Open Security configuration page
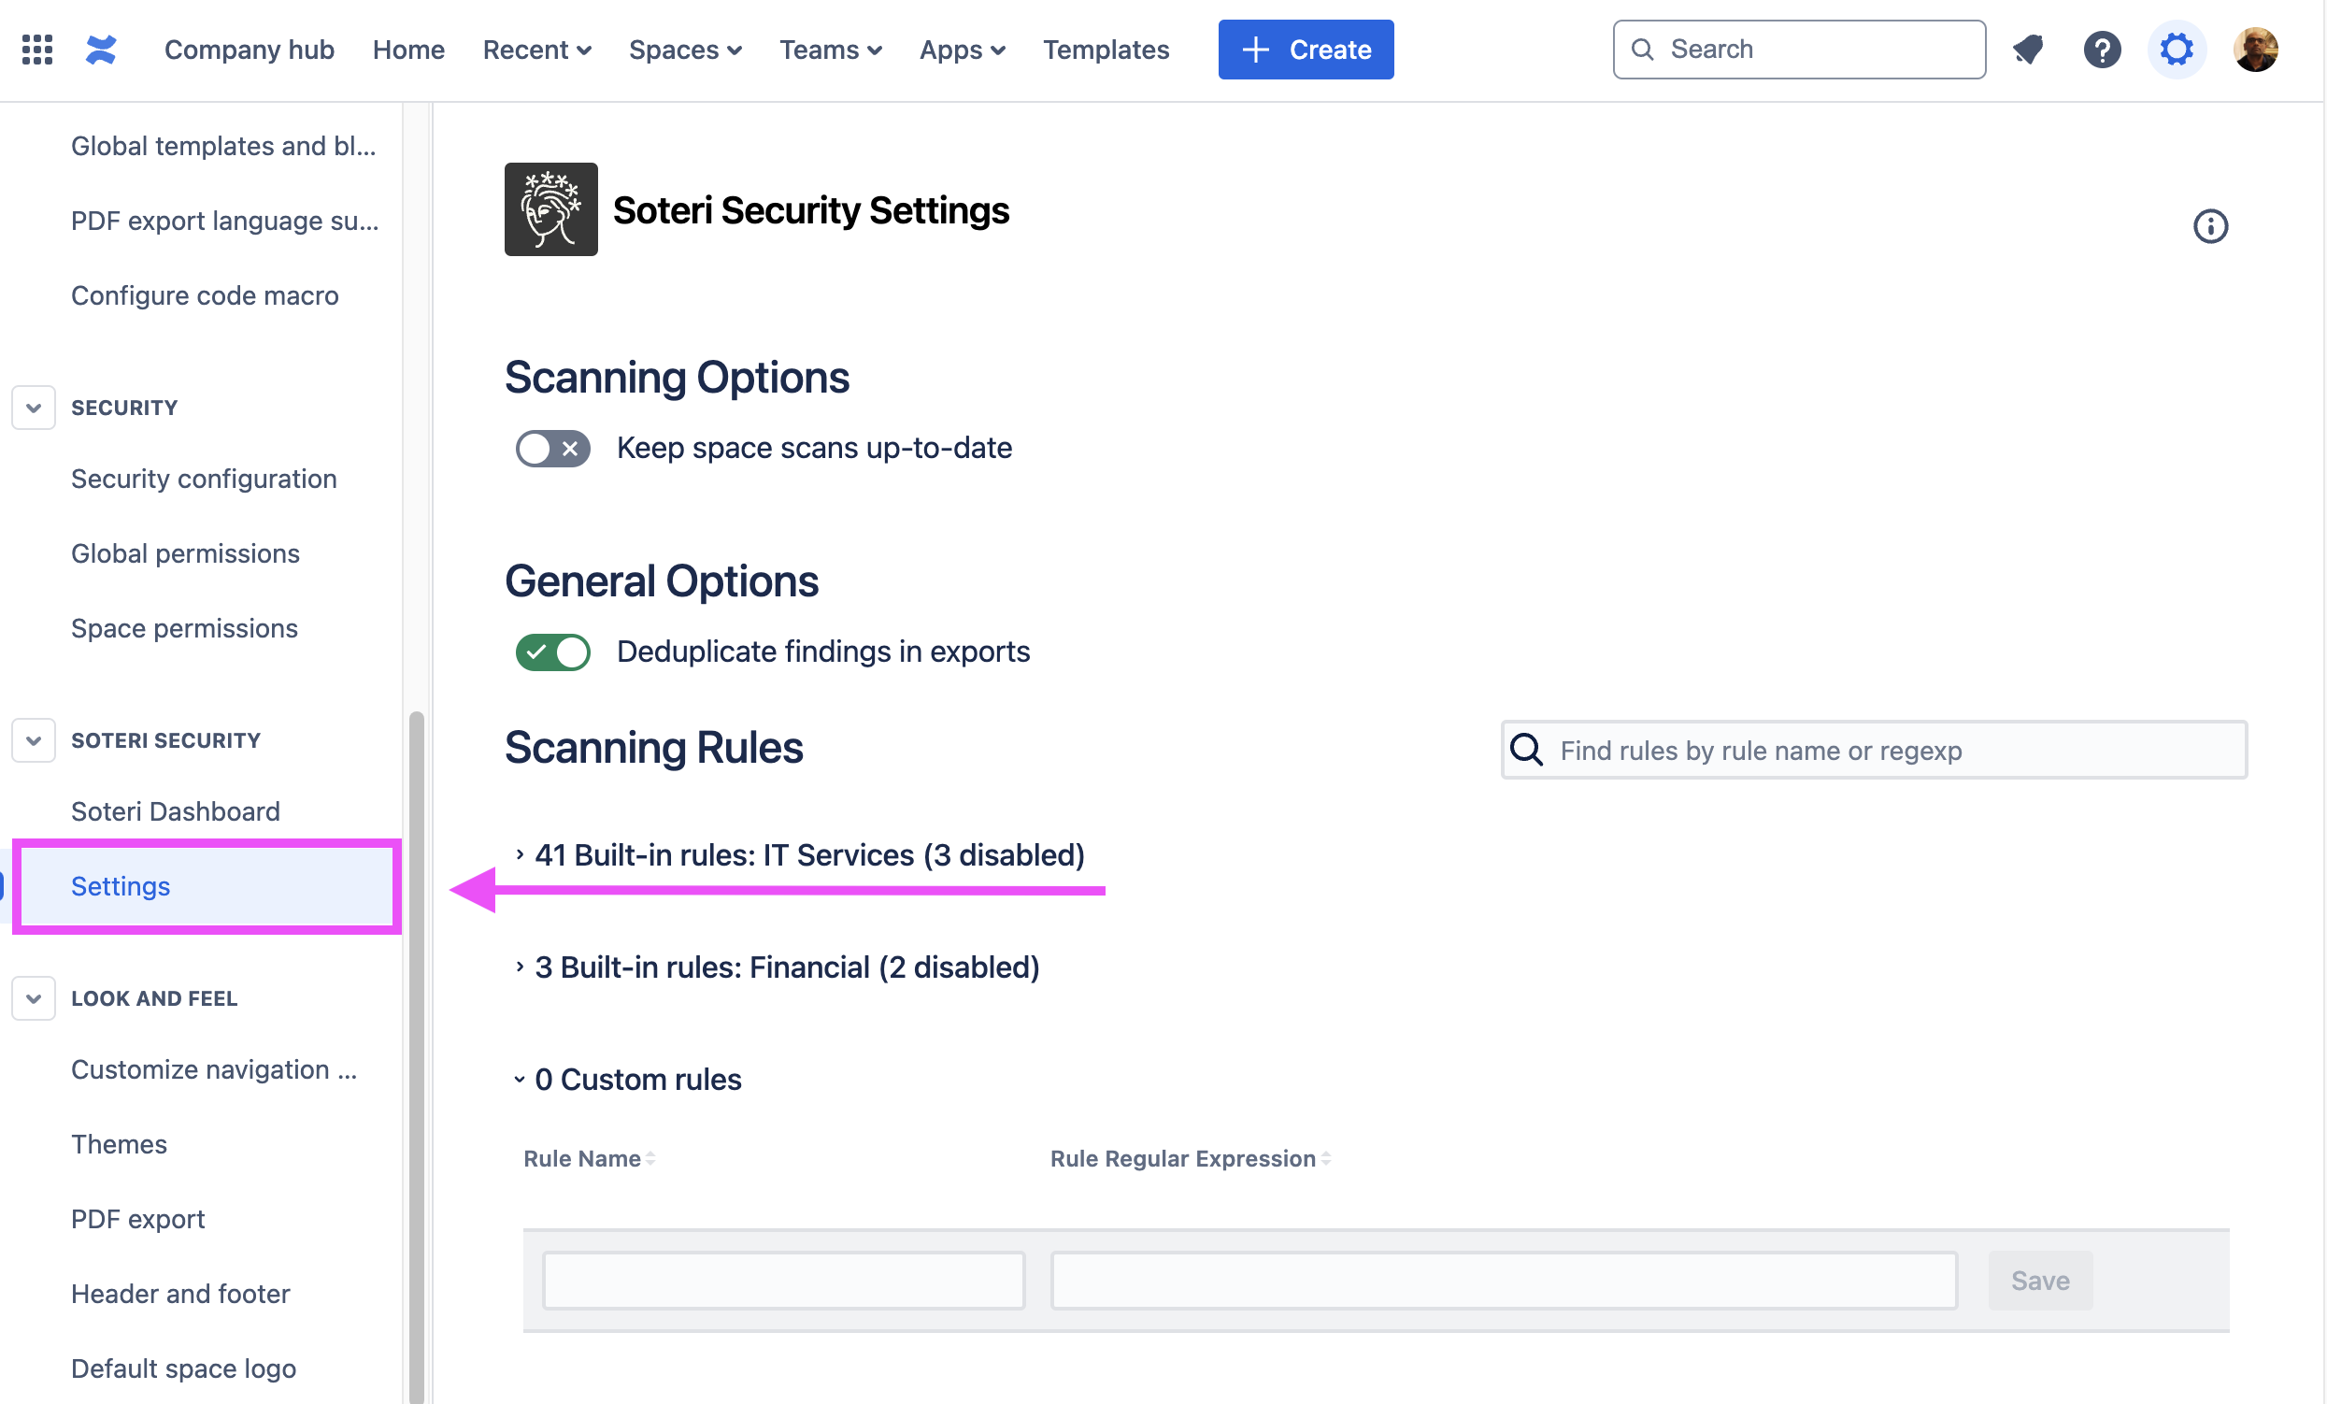The height and width of the screenshot is (1404, 2327). pyautogui.click(x=204, y=478)
